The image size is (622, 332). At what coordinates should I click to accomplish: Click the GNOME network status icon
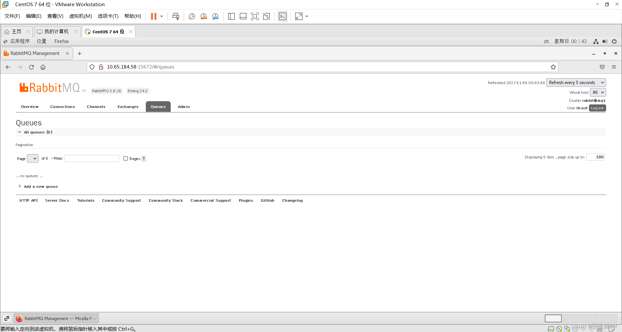(x=596, y=41)
